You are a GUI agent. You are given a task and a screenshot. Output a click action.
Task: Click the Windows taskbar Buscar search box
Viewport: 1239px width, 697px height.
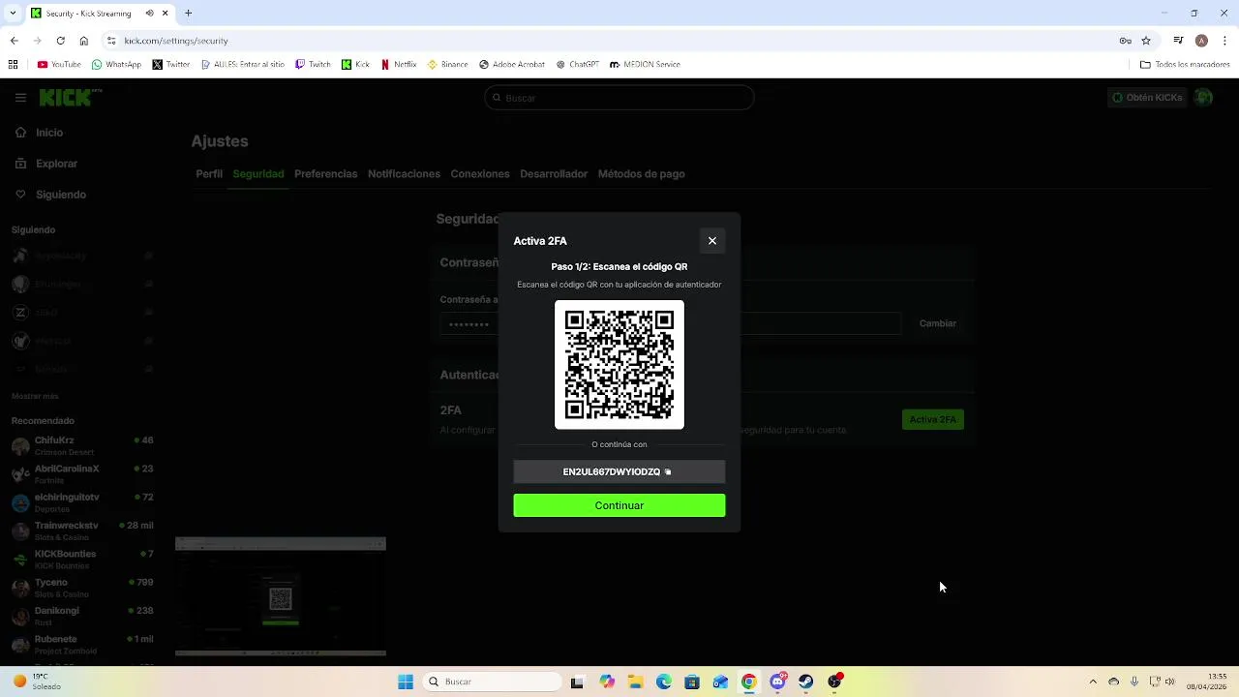point(491,682)
